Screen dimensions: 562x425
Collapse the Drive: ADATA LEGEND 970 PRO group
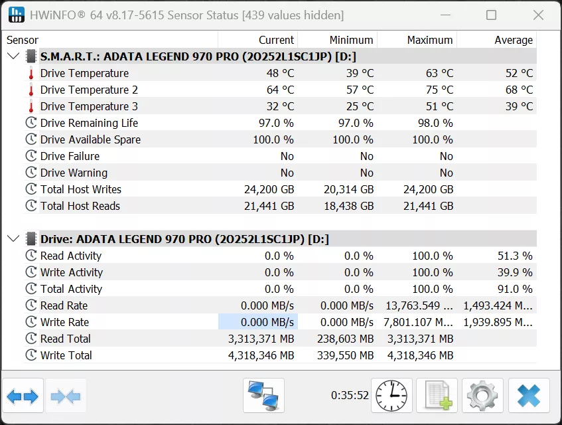13,239
